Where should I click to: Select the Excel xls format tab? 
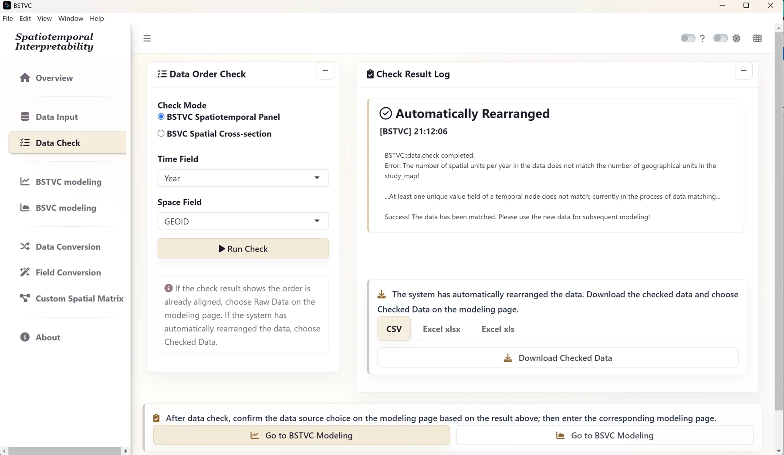(x=498, y=329)
